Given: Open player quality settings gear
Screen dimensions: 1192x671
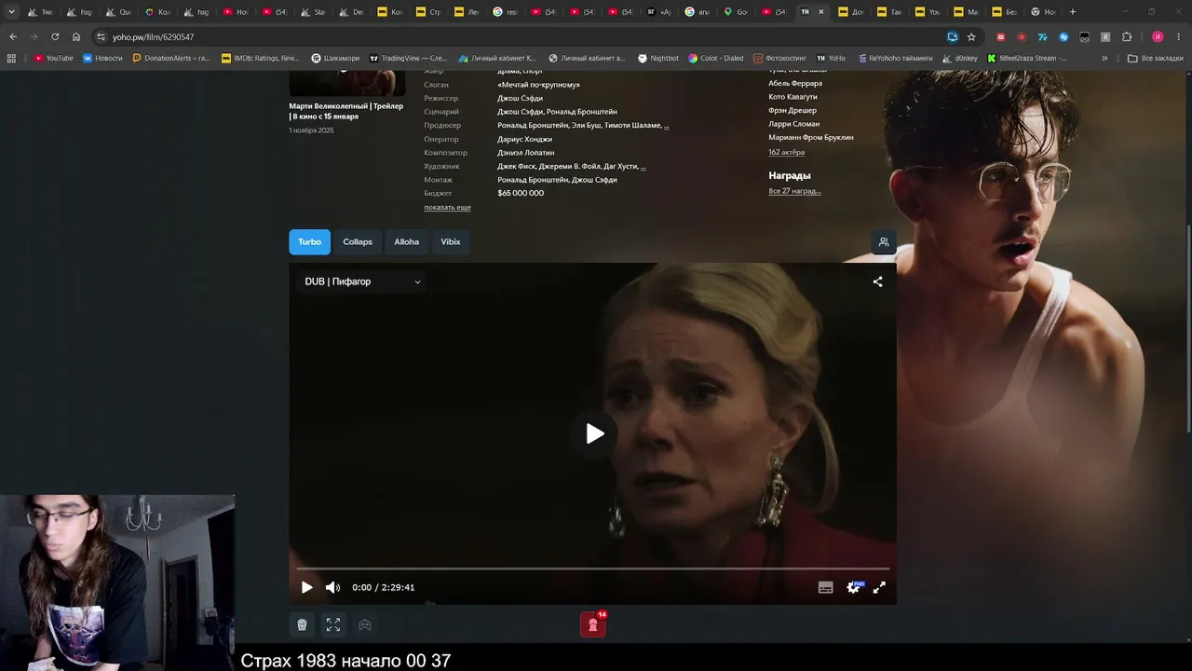Looking at the screenshot, I should [x=853, y=587].
